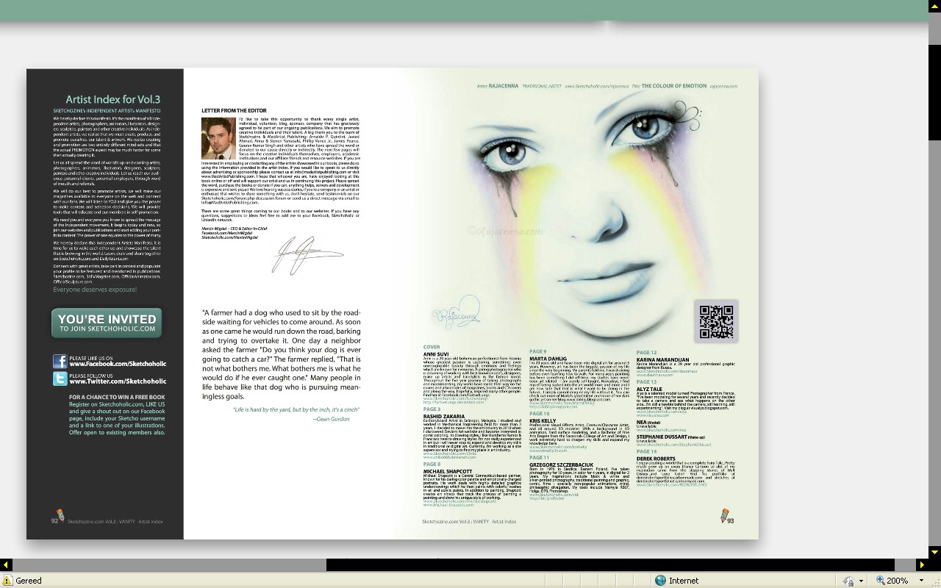Click the editor's portrait photo
941x588 pixels.
pyautogui.click(x=218, y=138)
